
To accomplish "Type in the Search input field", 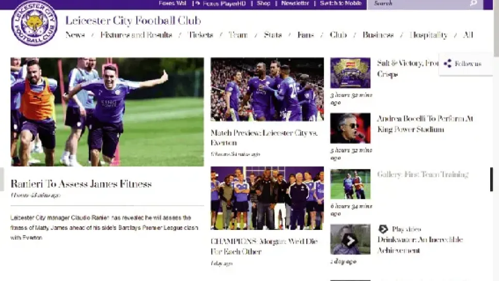I will pyautogui.click(x=418, y=4).
